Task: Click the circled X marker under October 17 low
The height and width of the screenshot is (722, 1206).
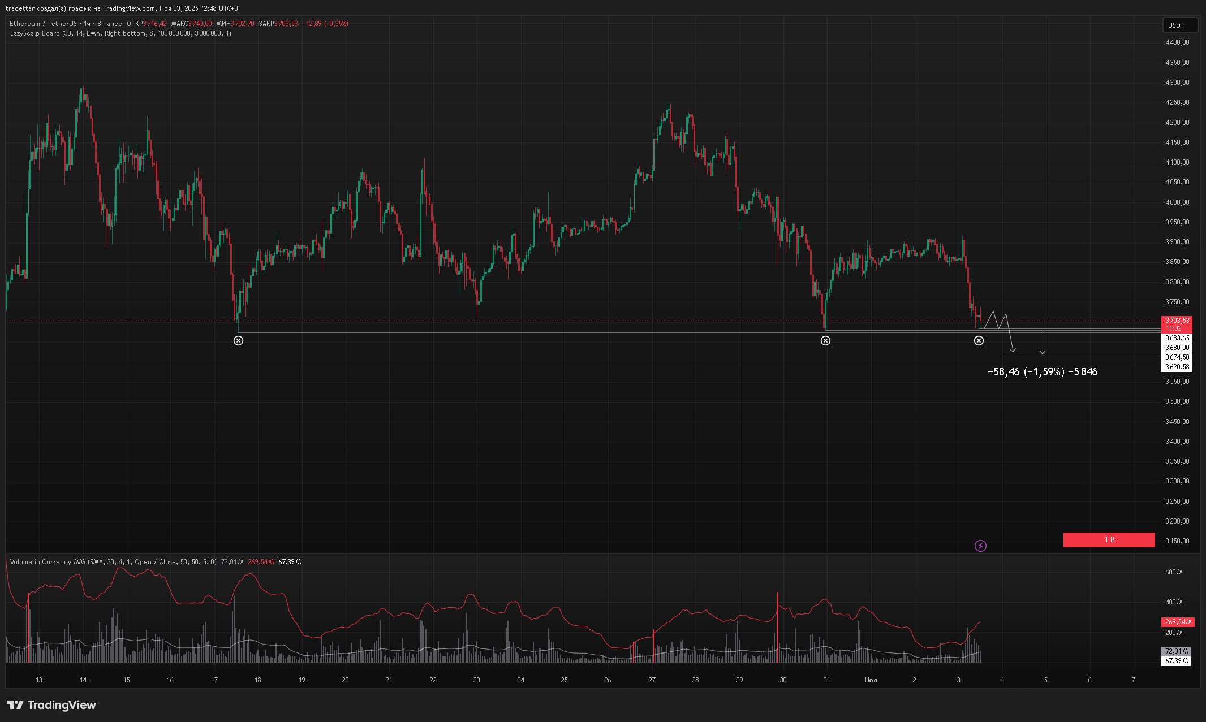Action: click(238, 340)
